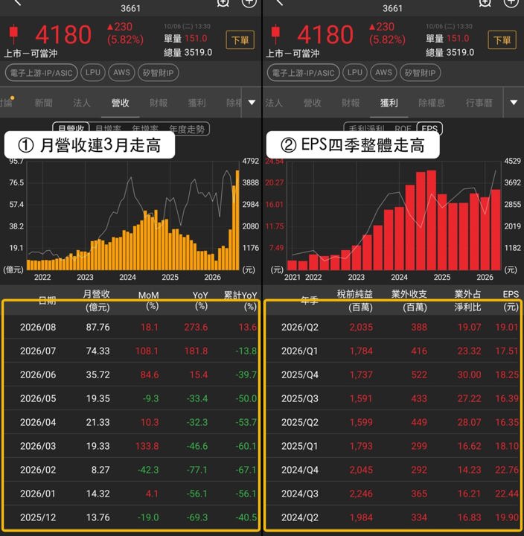Select the 2025/Q4 earnings row
Screen dimensions: 524x536
(393, 374)
